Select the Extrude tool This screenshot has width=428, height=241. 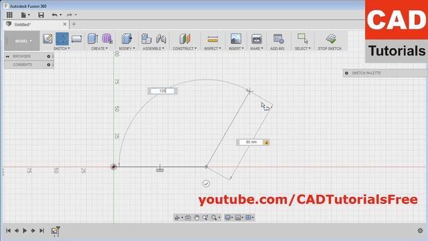[93, 39]
